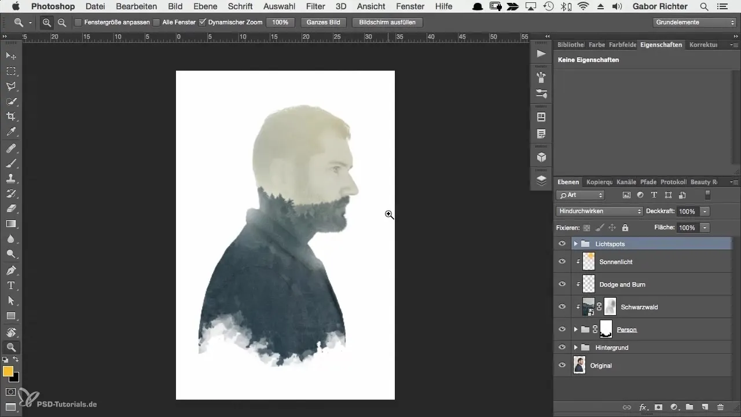Click the yellow foreground color swatch
This screenshot has width=741, height=417.
[8, 371]
